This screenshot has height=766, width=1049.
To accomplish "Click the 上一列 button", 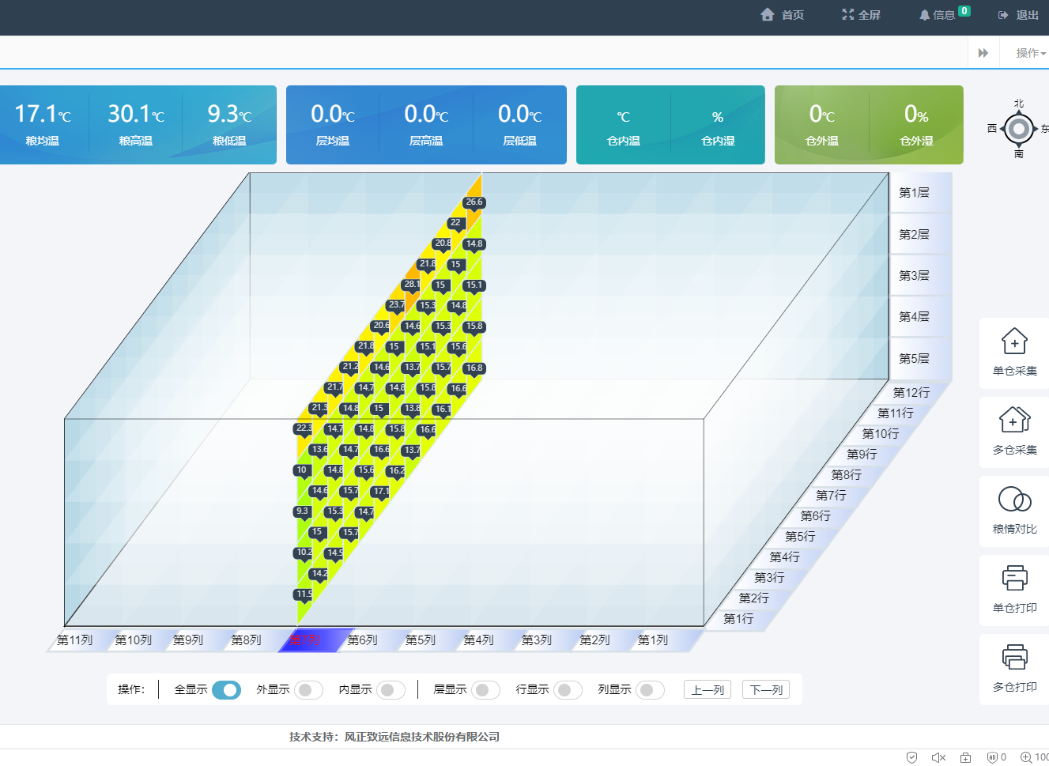I will coord(708,690).
